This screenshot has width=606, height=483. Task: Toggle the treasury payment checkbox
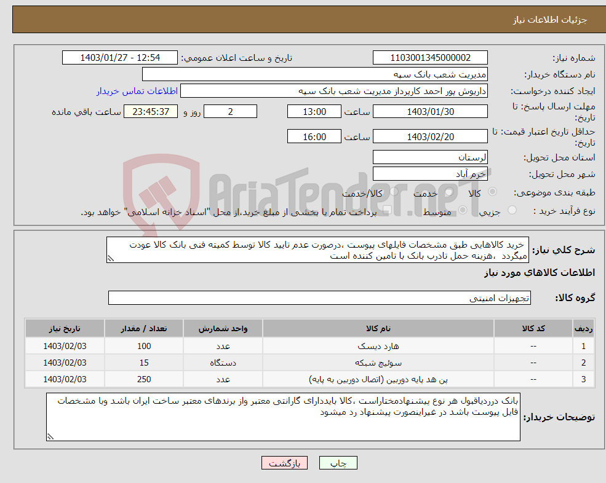pyautogui.click(x=387, y=210)
